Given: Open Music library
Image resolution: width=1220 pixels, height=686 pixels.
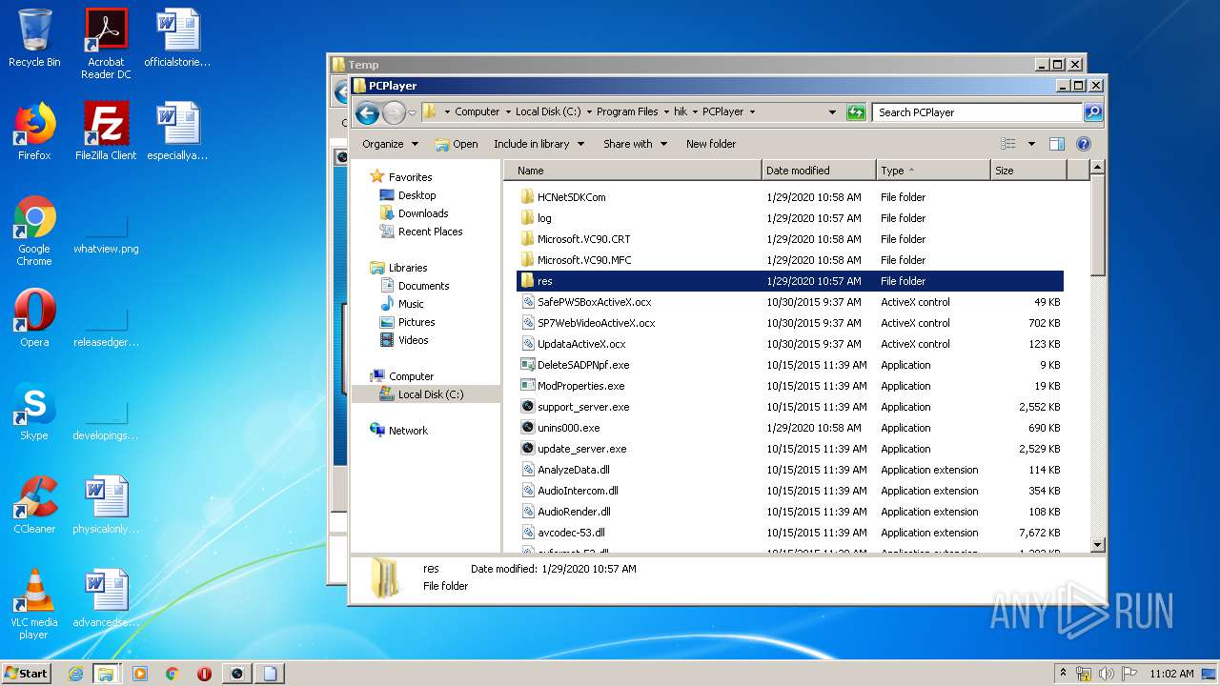Looking at the screenshot, I should [x=402, y=304].
